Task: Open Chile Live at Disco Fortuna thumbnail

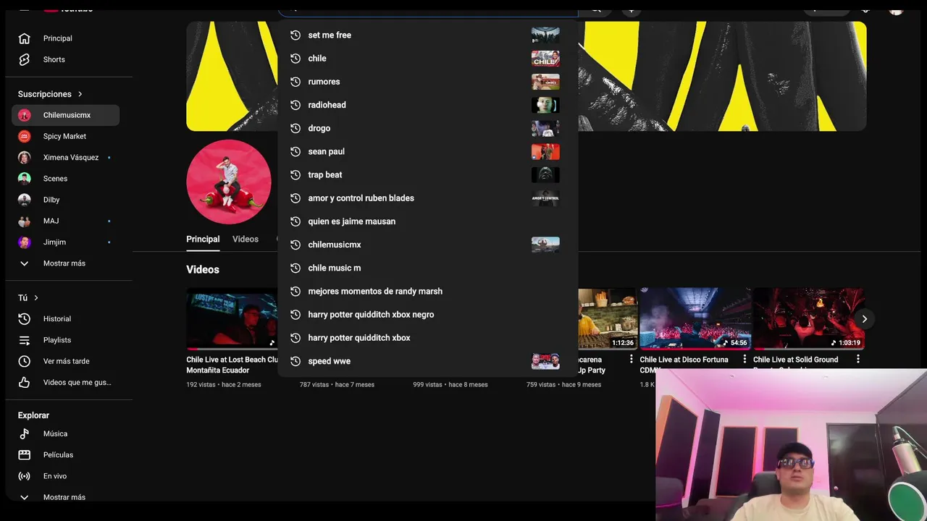Action: coord(695,319)
